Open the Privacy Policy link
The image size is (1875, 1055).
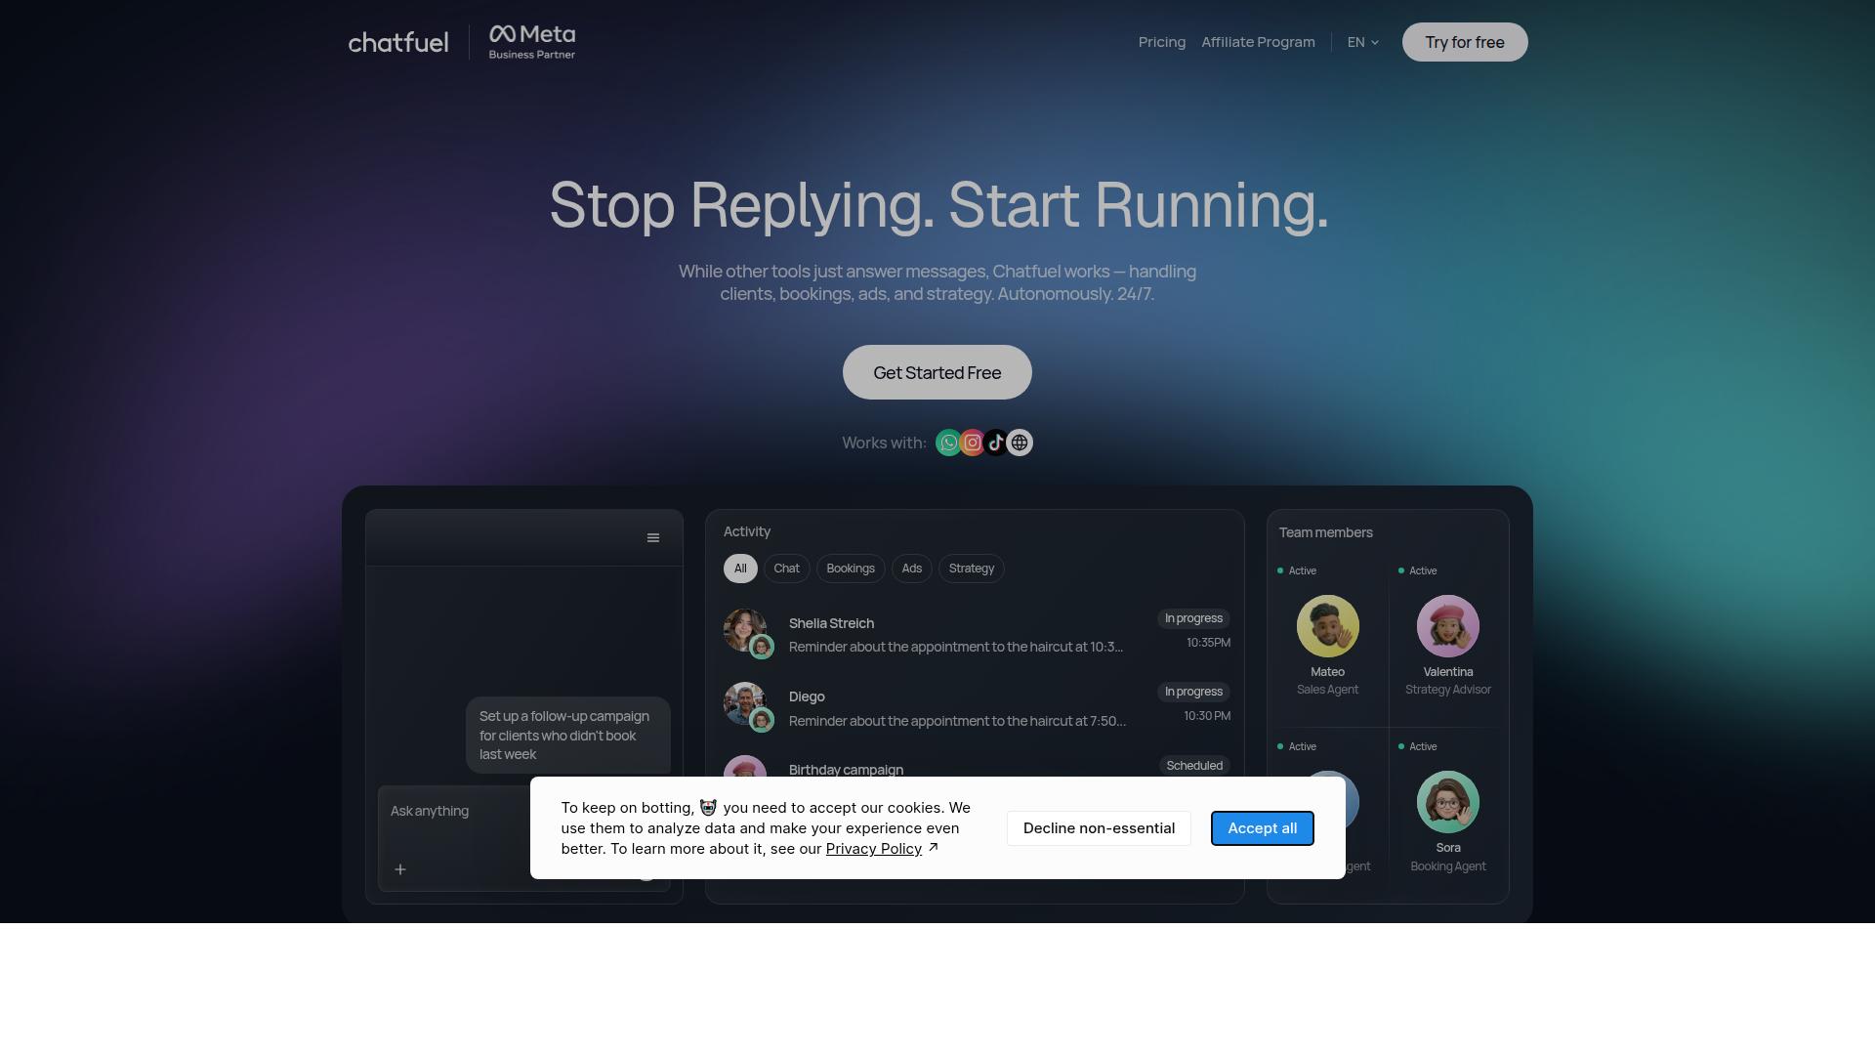[874, 849]
